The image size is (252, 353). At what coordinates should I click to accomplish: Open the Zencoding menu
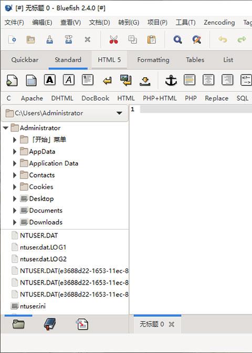(x=219, y=22)
